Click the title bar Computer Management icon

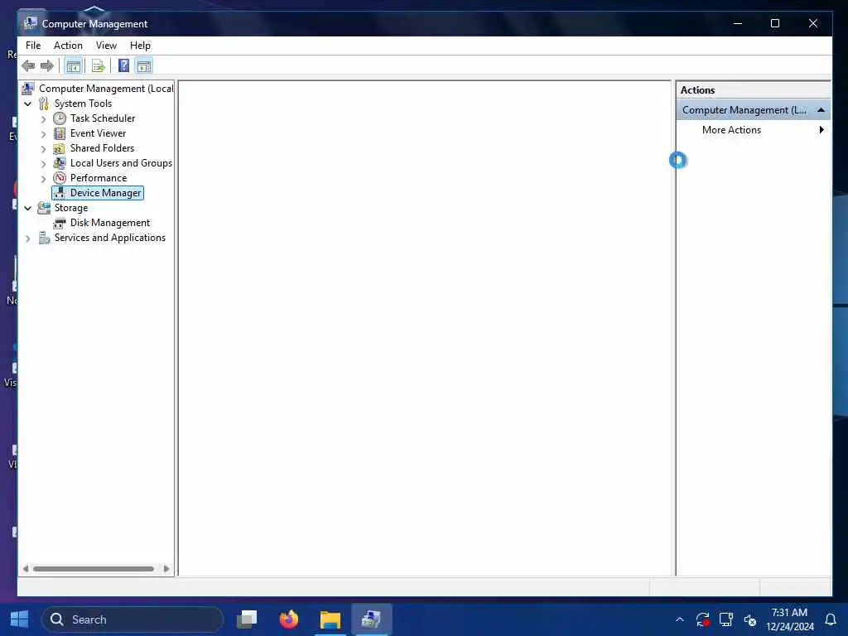[31, 23]
